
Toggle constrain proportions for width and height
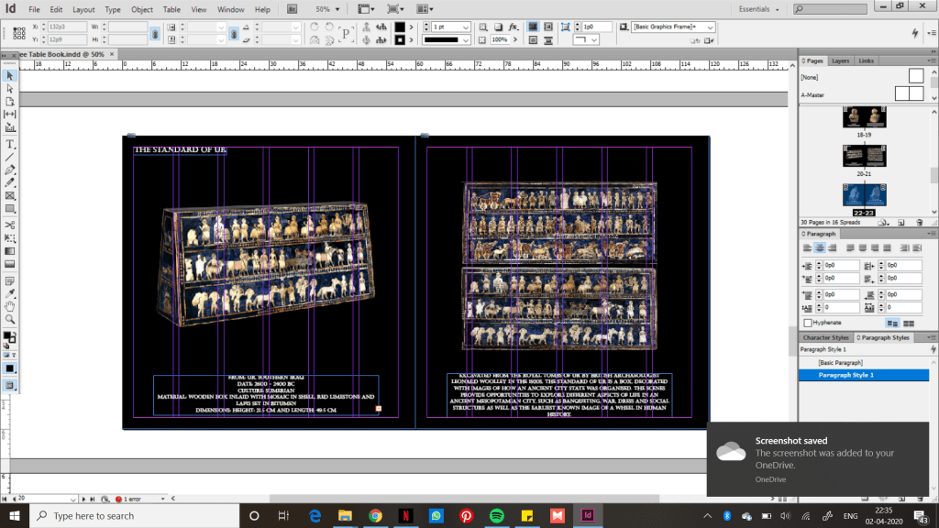click(x=155, y=34)
